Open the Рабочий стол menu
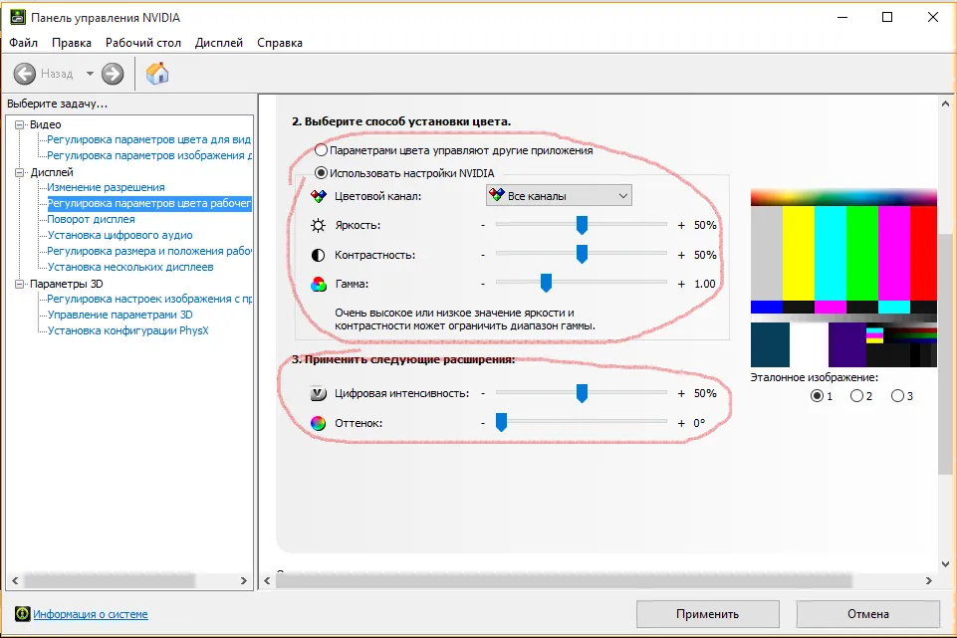957x638 pixels. click(143, 43)
